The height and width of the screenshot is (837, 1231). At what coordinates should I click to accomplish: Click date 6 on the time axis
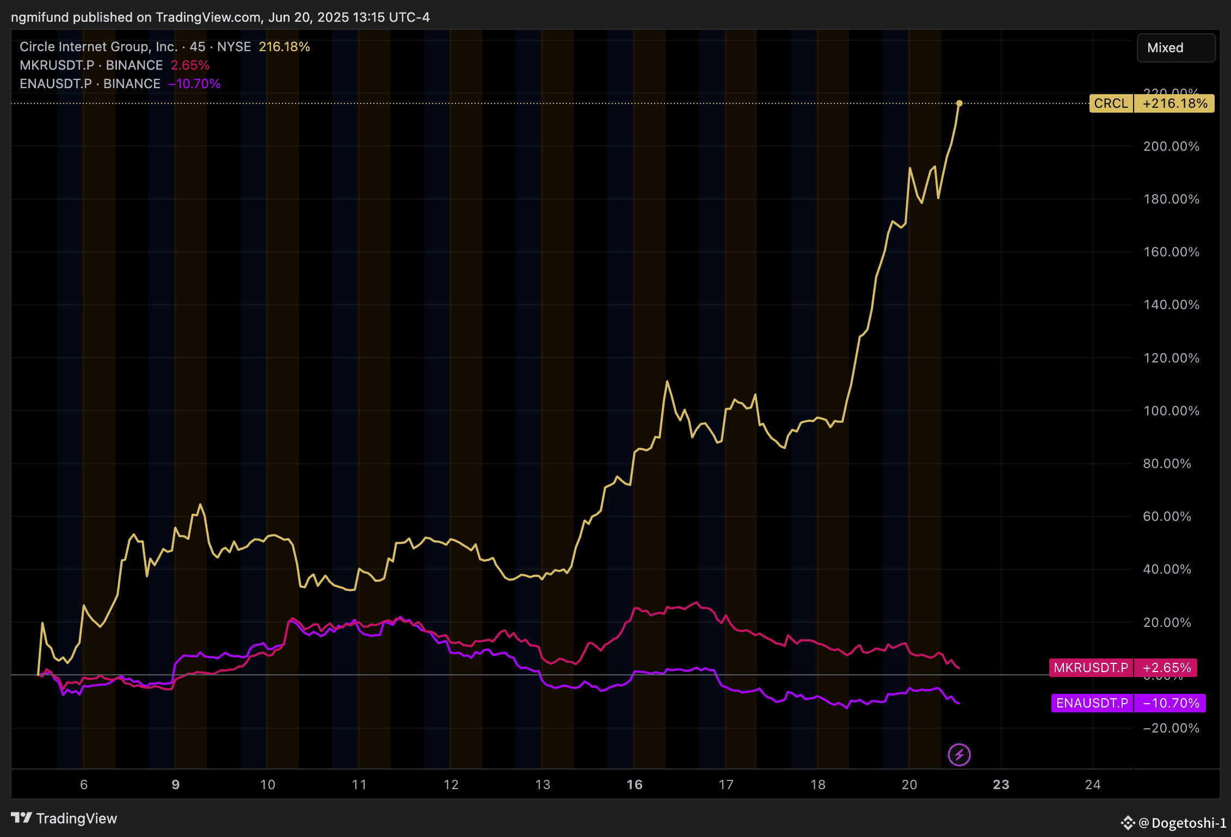pos(84,785)
